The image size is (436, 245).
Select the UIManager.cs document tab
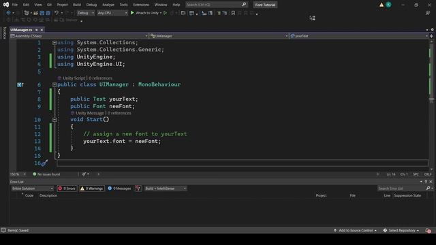tap(21, 30)
